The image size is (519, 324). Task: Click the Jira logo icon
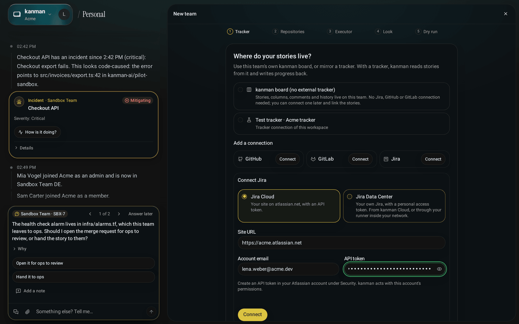pyautogui.click(x=386, y=159)
